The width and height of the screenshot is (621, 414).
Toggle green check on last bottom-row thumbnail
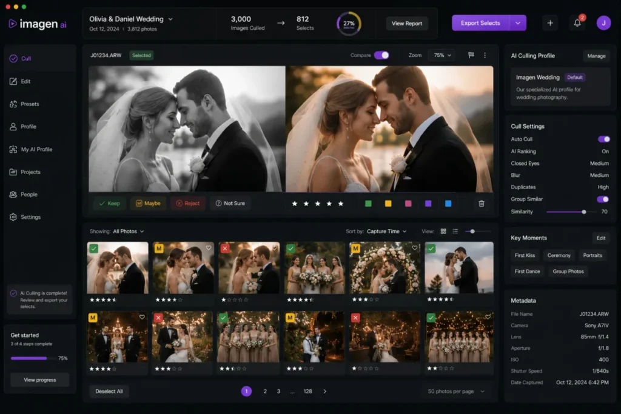[x=431, y=318]
